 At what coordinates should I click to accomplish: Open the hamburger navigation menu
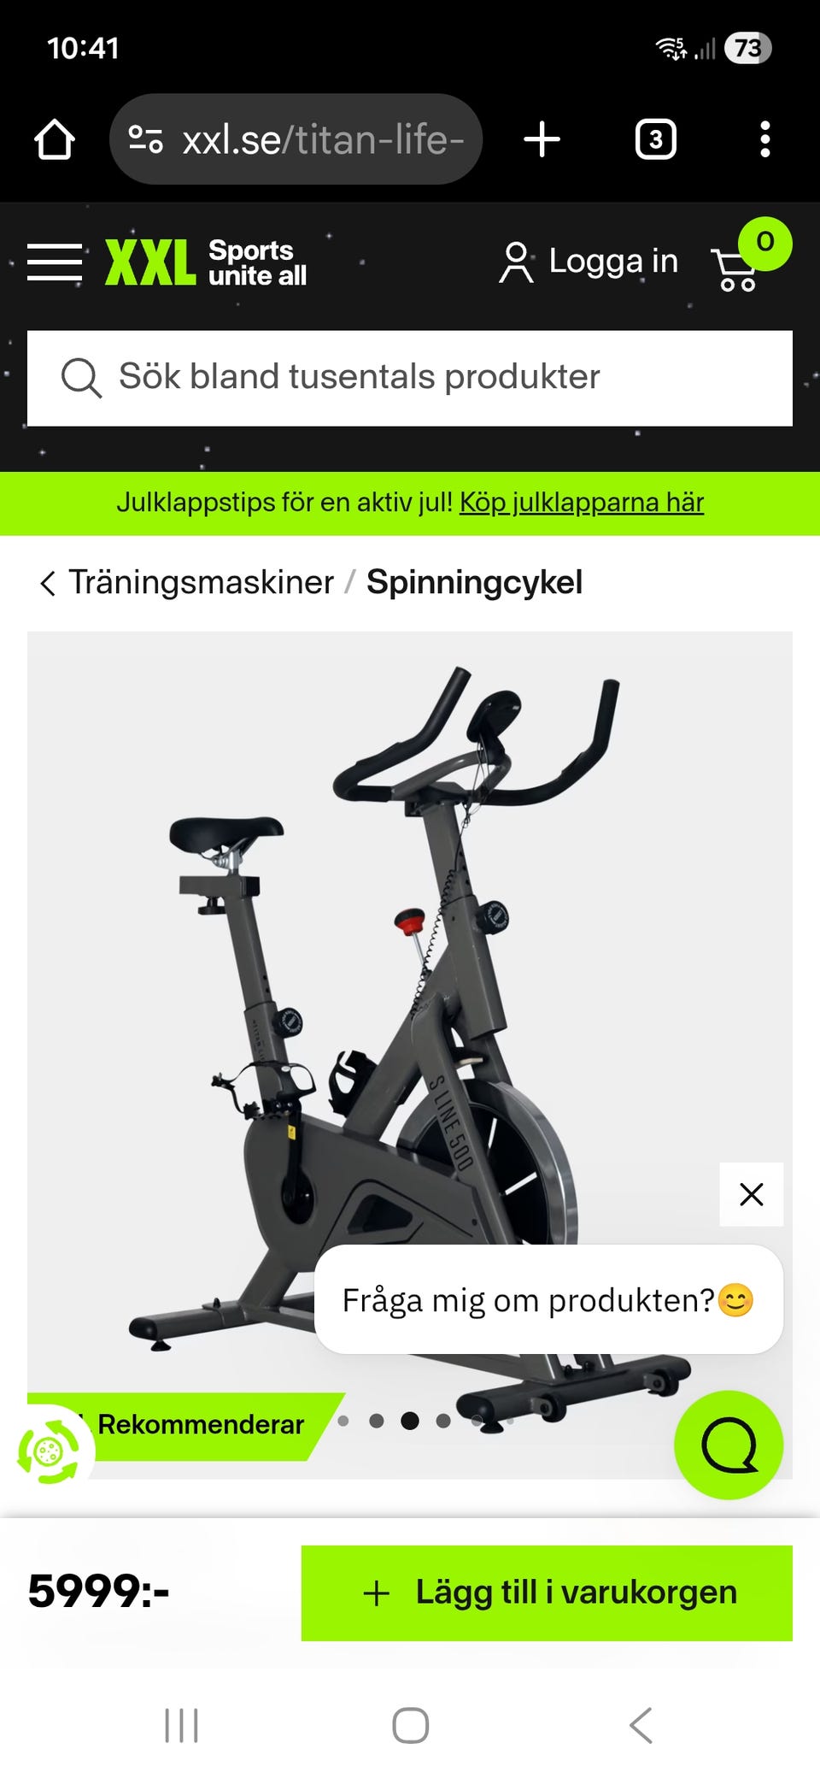(54, 262)
